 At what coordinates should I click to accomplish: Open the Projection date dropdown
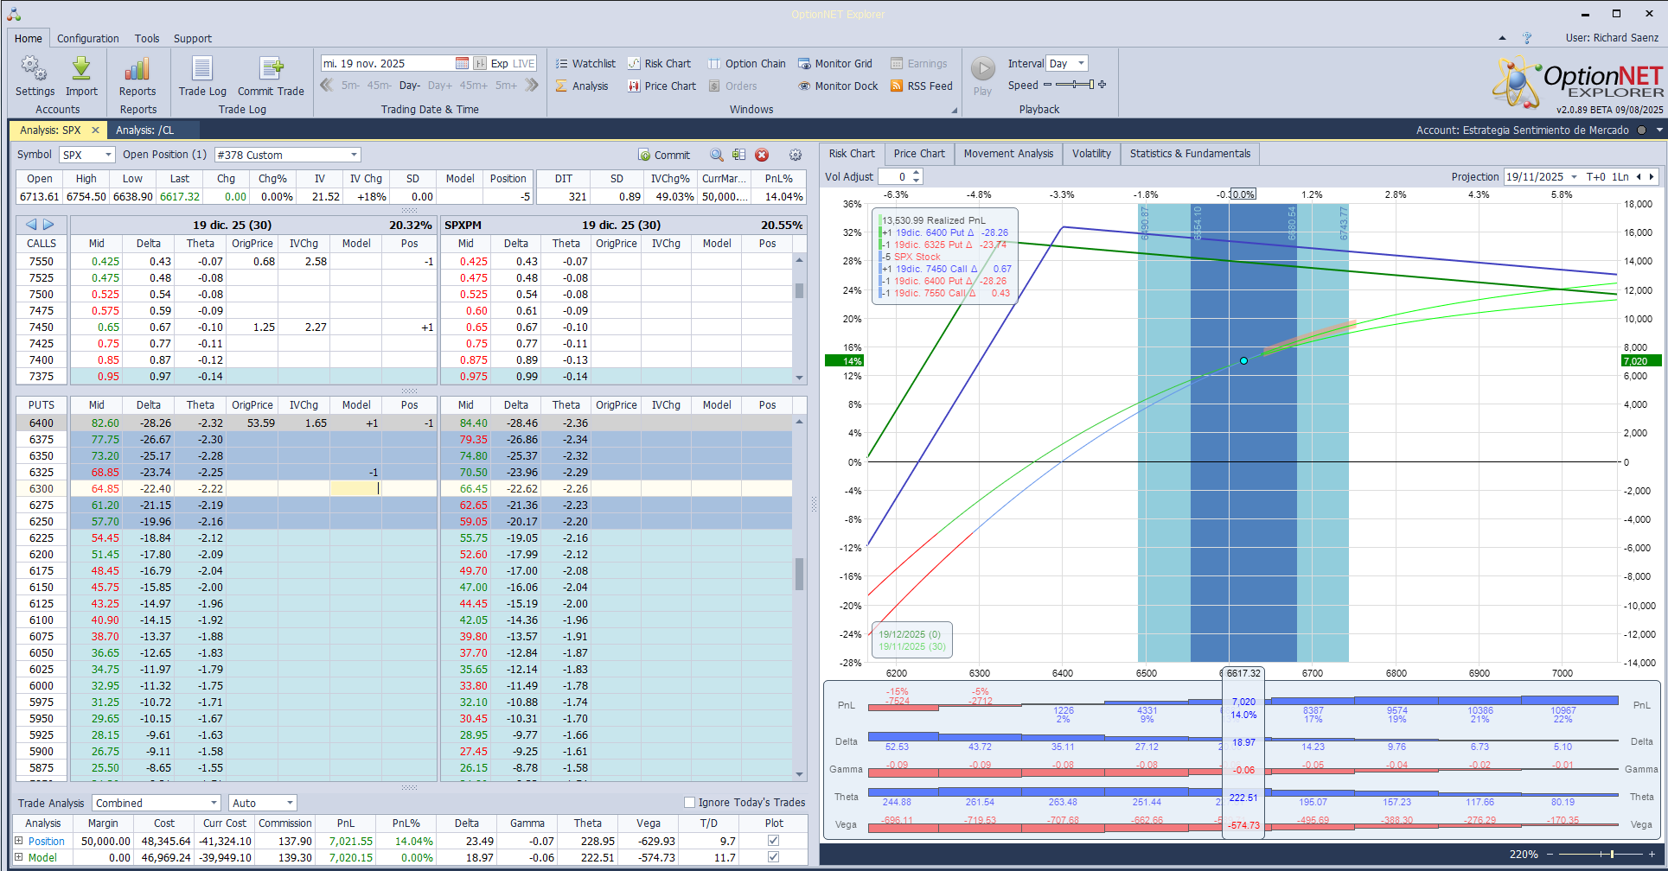click(1574, 176)
